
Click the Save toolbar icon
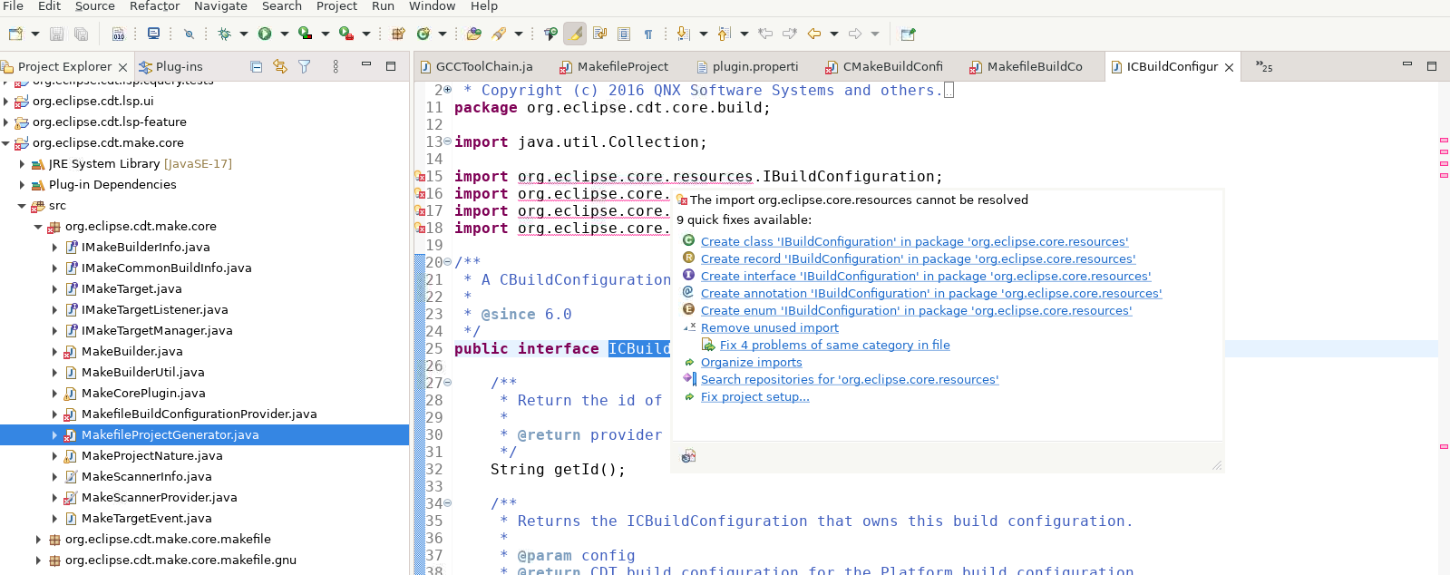point(56,34)
